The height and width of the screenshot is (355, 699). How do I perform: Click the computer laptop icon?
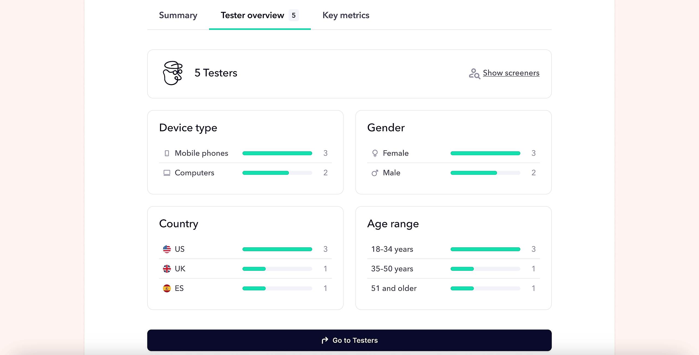pos(167,173)
